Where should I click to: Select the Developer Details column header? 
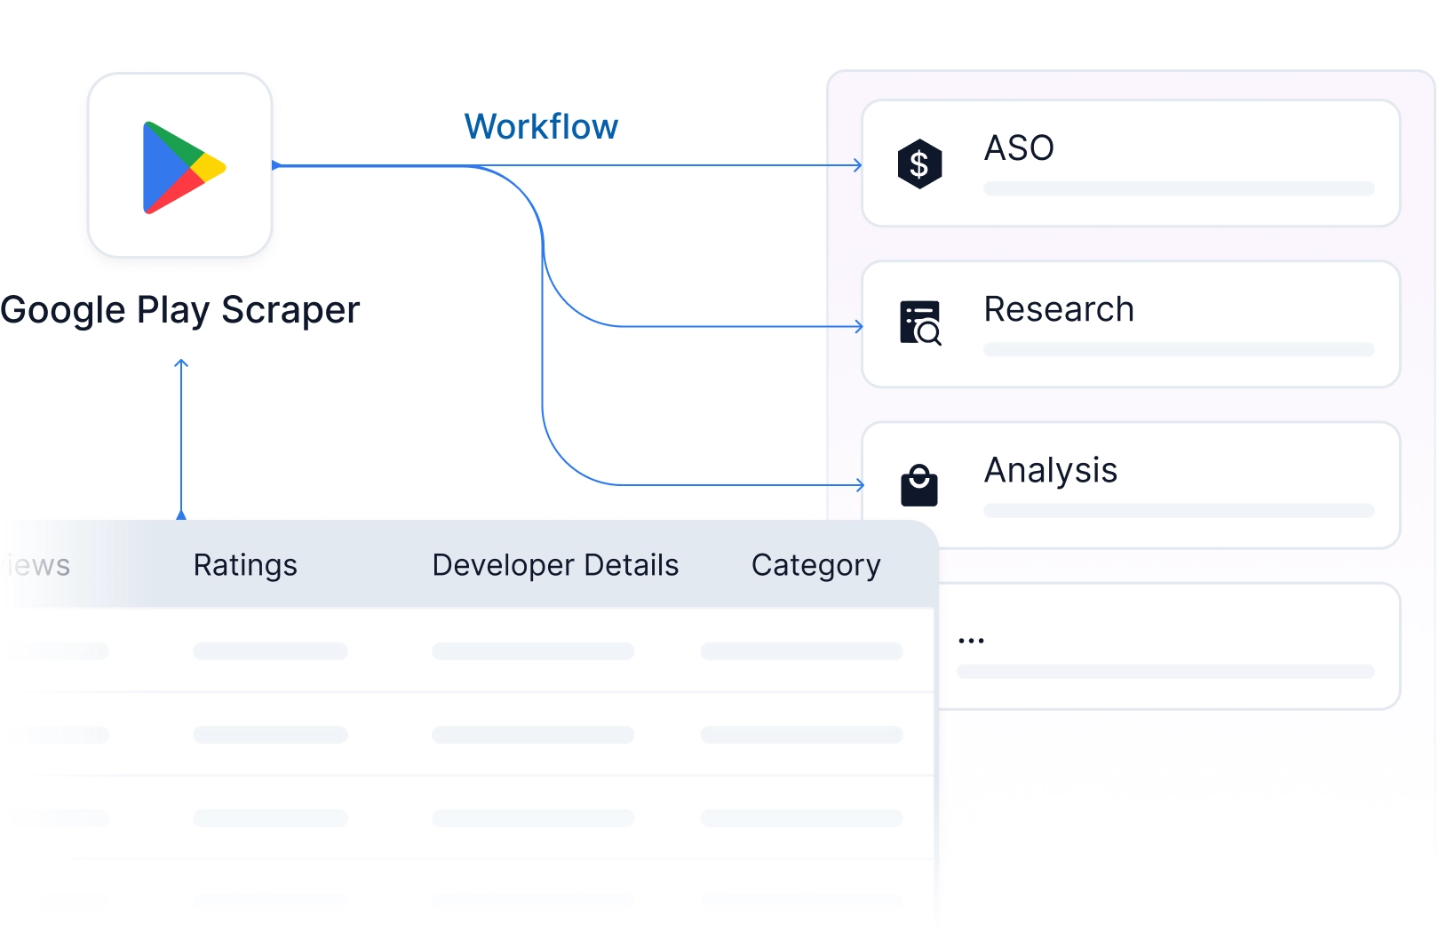[x=555, y=565]
